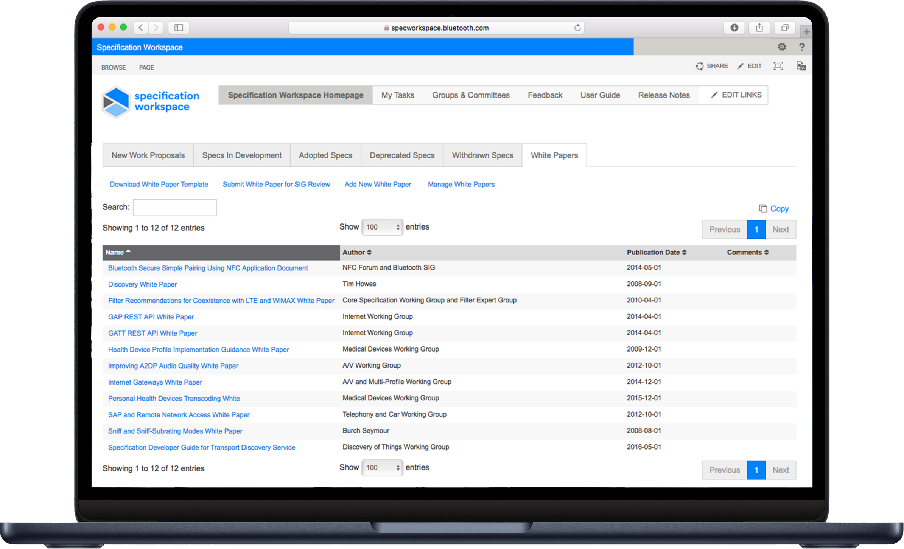Open the Groups & Committees menu item

pos(471,95)
